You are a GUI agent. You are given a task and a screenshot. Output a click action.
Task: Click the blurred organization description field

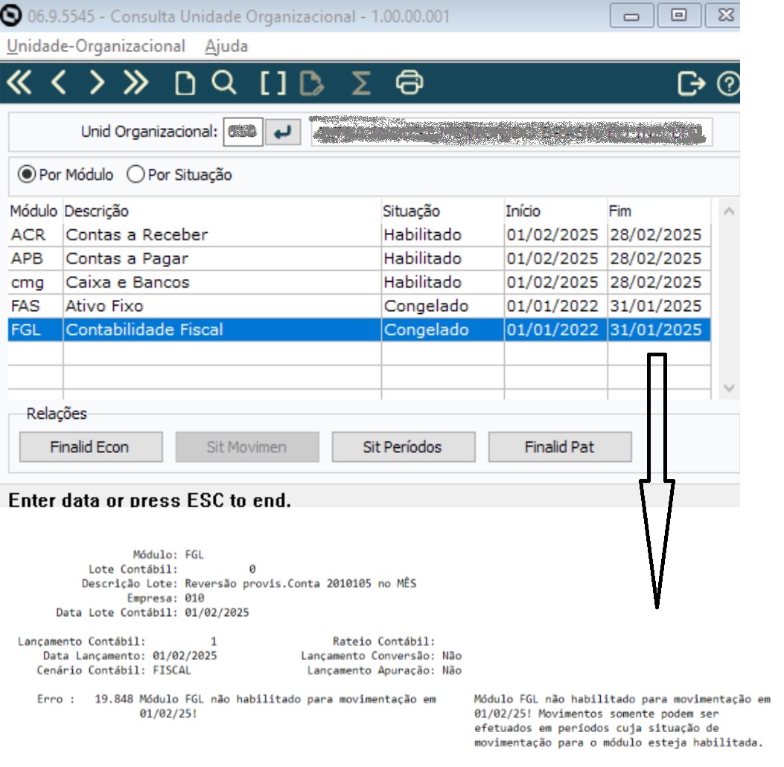pos(511,132)
